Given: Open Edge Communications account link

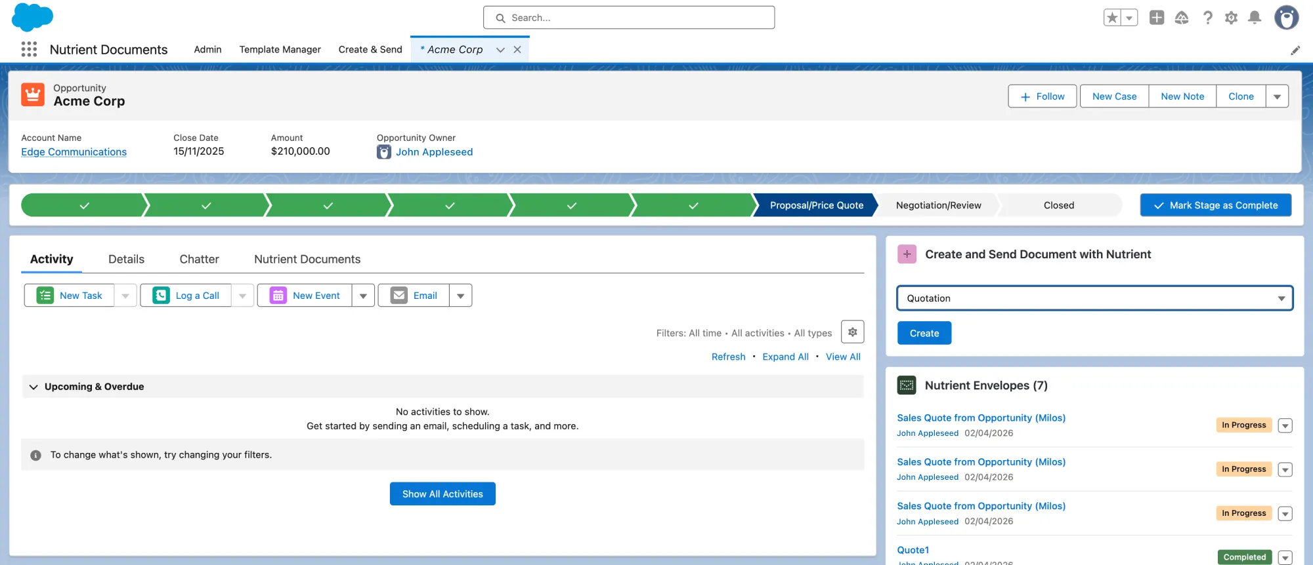Looking at the screenshot, I should coord(74,152).
